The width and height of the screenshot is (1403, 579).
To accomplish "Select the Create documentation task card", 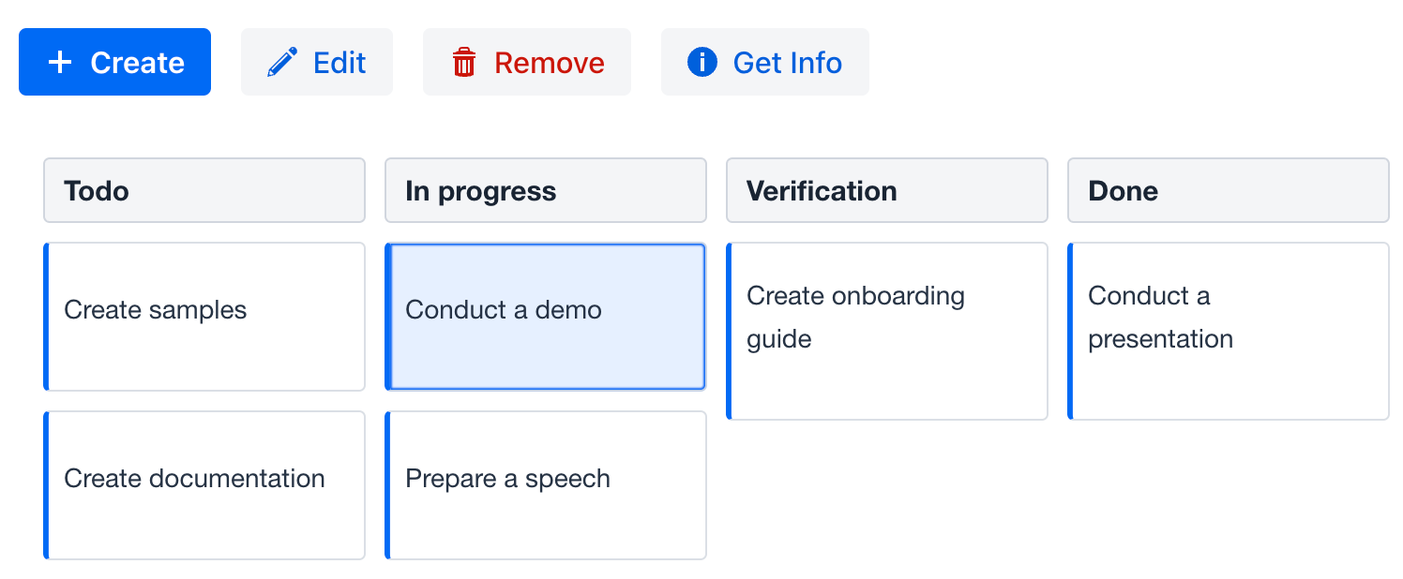I will pos(204,484).
